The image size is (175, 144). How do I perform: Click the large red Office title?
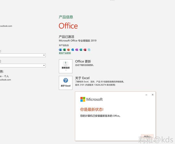coord(68,26)
